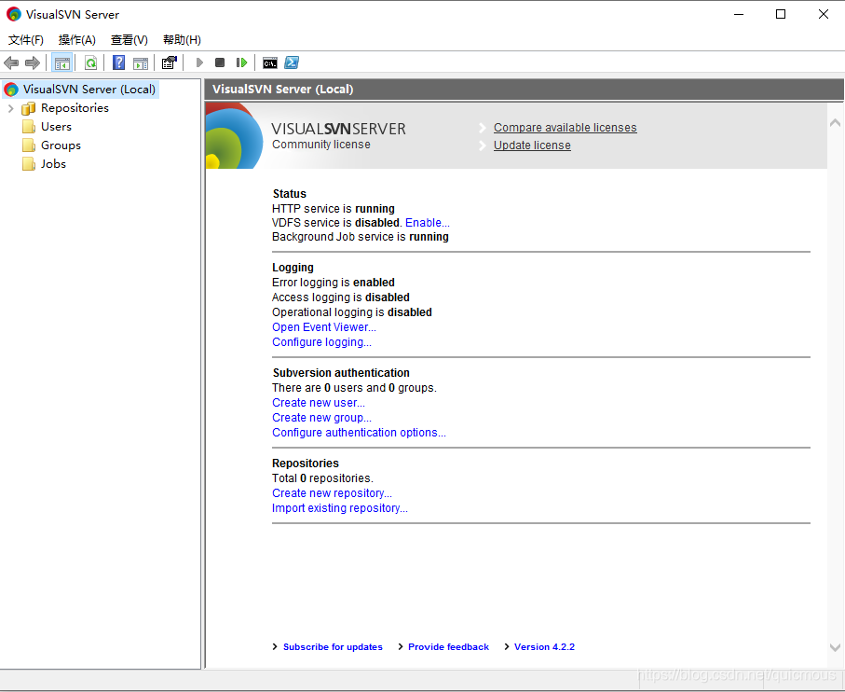This screenshot has height=692, width=845.
Task: Select the Repositories folder in tree
Action: tap(75, 108)
